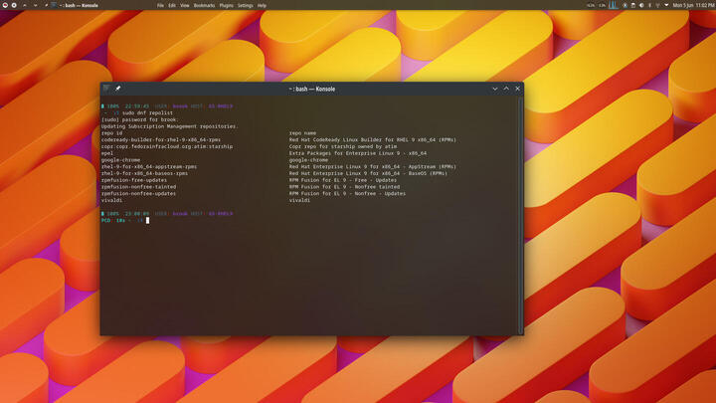
Task: Click the second round button in top panel
Action: tap(14, 6)
